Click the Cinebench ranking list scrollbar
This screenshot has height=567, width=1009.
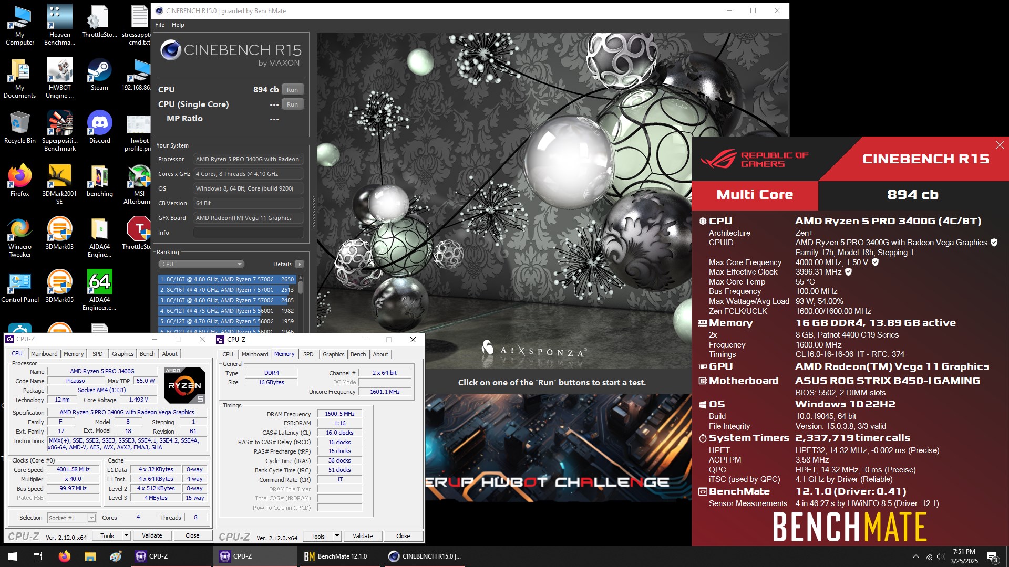point(301,287)
